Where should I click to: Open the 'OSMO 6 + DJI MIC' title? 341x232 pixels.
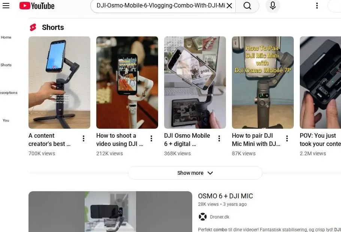[x=226, y=196]
